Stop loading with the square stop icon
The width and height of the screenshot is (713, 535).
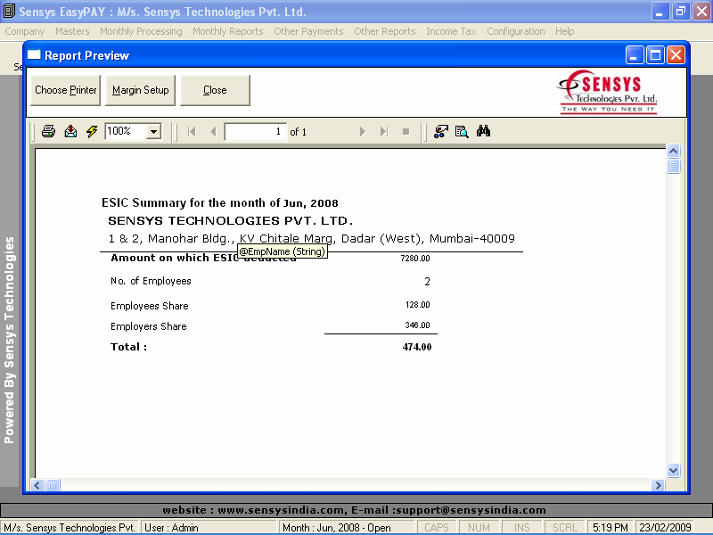click(x=406, y=132)
